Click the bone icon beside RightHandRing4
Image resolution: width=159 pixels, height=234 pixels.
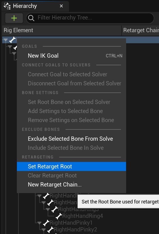(59, 216)
